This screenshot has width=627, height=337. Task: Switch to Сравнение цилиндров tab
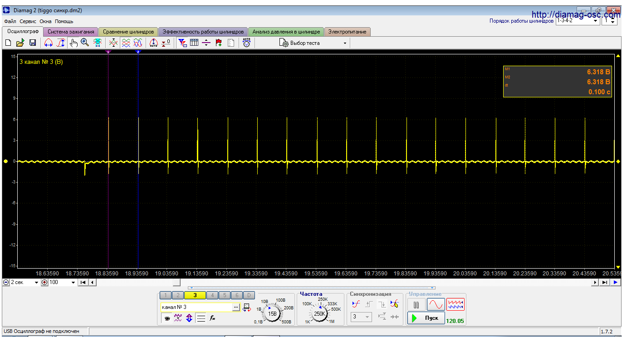click(x=128, y=32)
